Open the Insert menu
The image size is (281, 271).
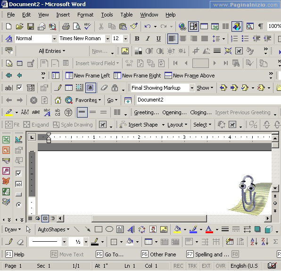[x=63, y=15]
